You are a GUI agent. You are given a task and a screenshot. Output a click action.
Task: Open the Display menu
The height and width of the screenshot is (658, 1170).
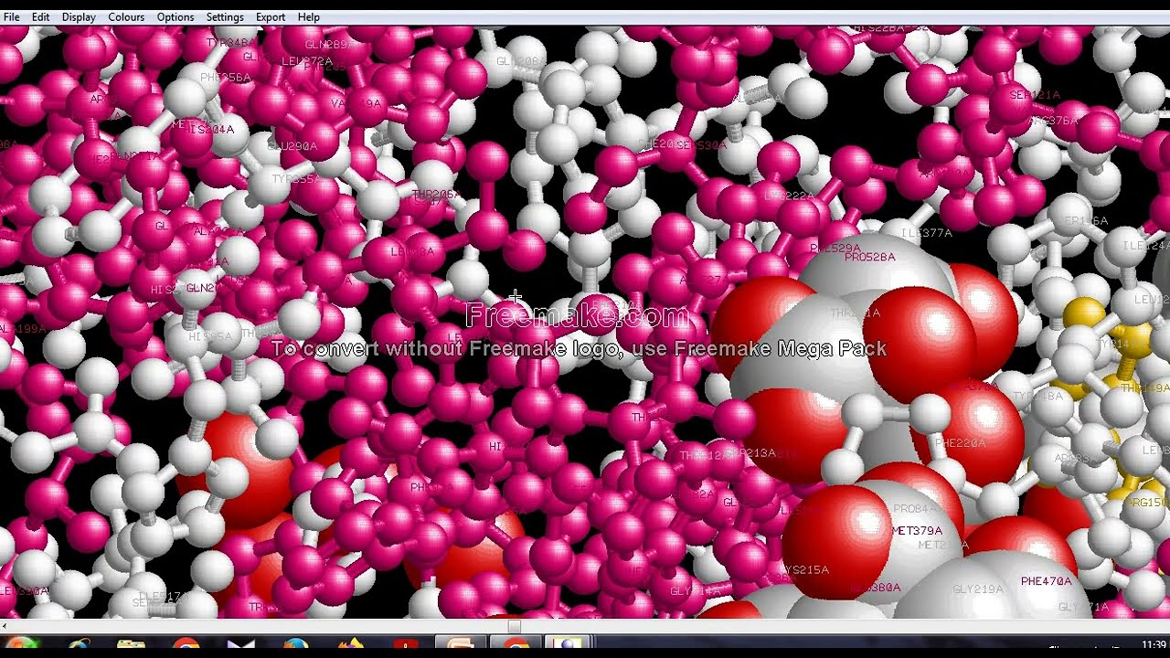click(x=79, y=17)
